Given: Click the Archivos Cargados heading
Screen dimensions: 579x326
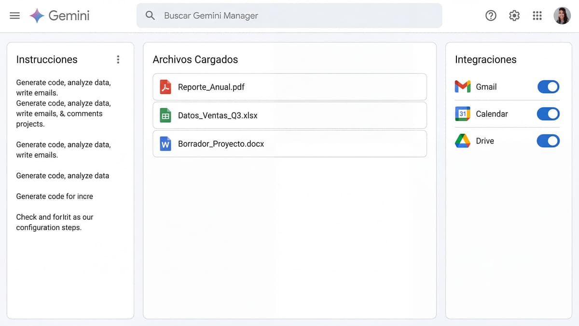Looking at the screenshot, I should click(195, 59).
